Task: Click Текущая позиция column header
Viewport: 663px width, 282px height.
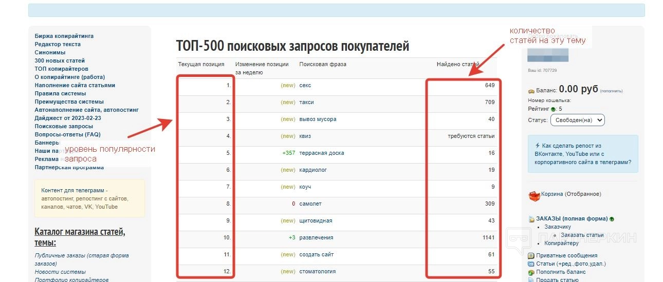Action: 201,65
